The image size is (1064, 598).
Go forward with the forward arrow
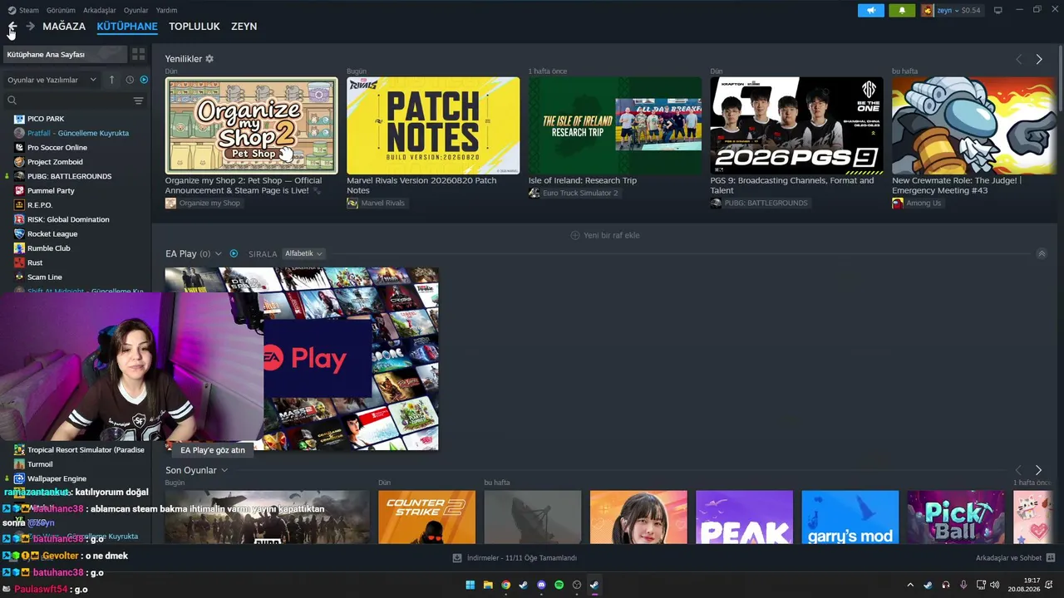coord(30,27)
